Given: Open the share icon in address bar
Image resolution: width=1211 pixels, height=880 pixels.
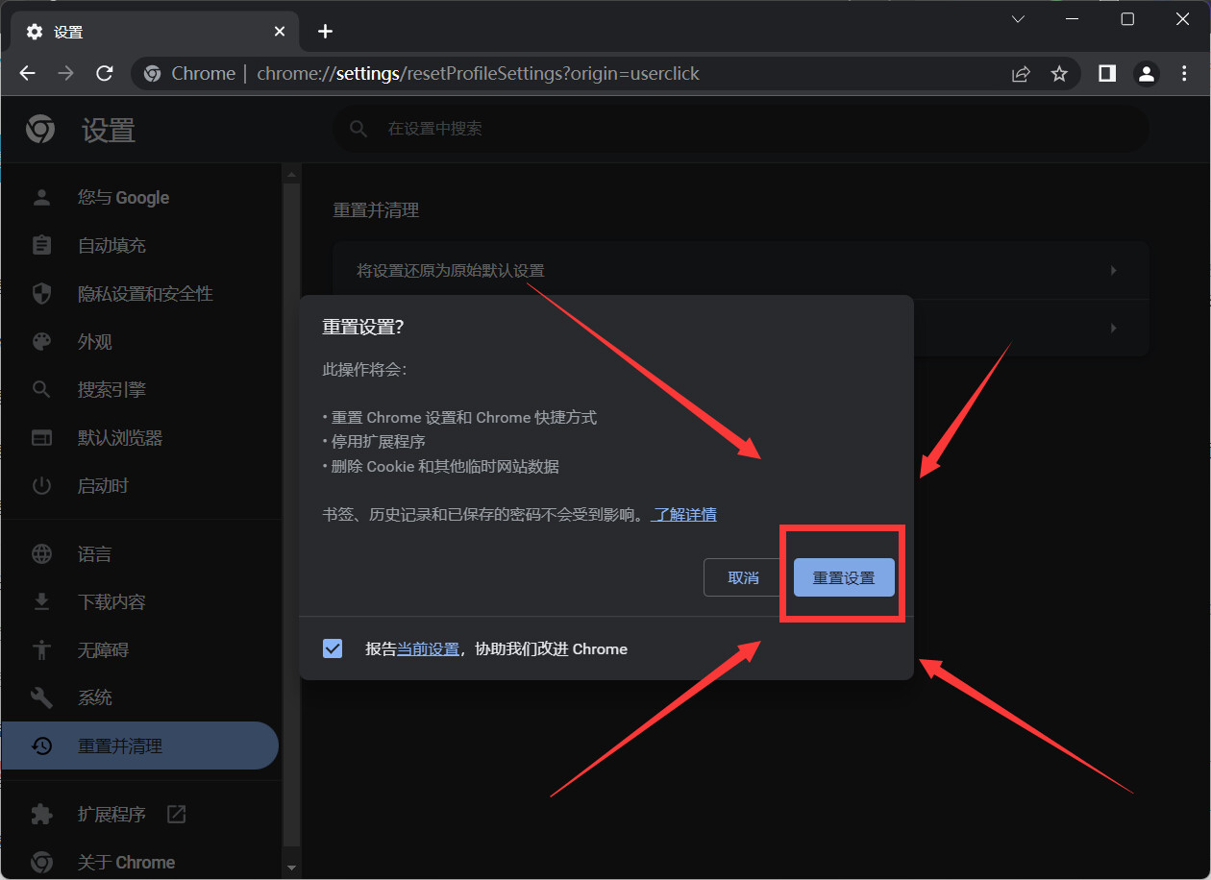Looking at the screenshot, I should pyautogui.click(x=1020, y=73).
